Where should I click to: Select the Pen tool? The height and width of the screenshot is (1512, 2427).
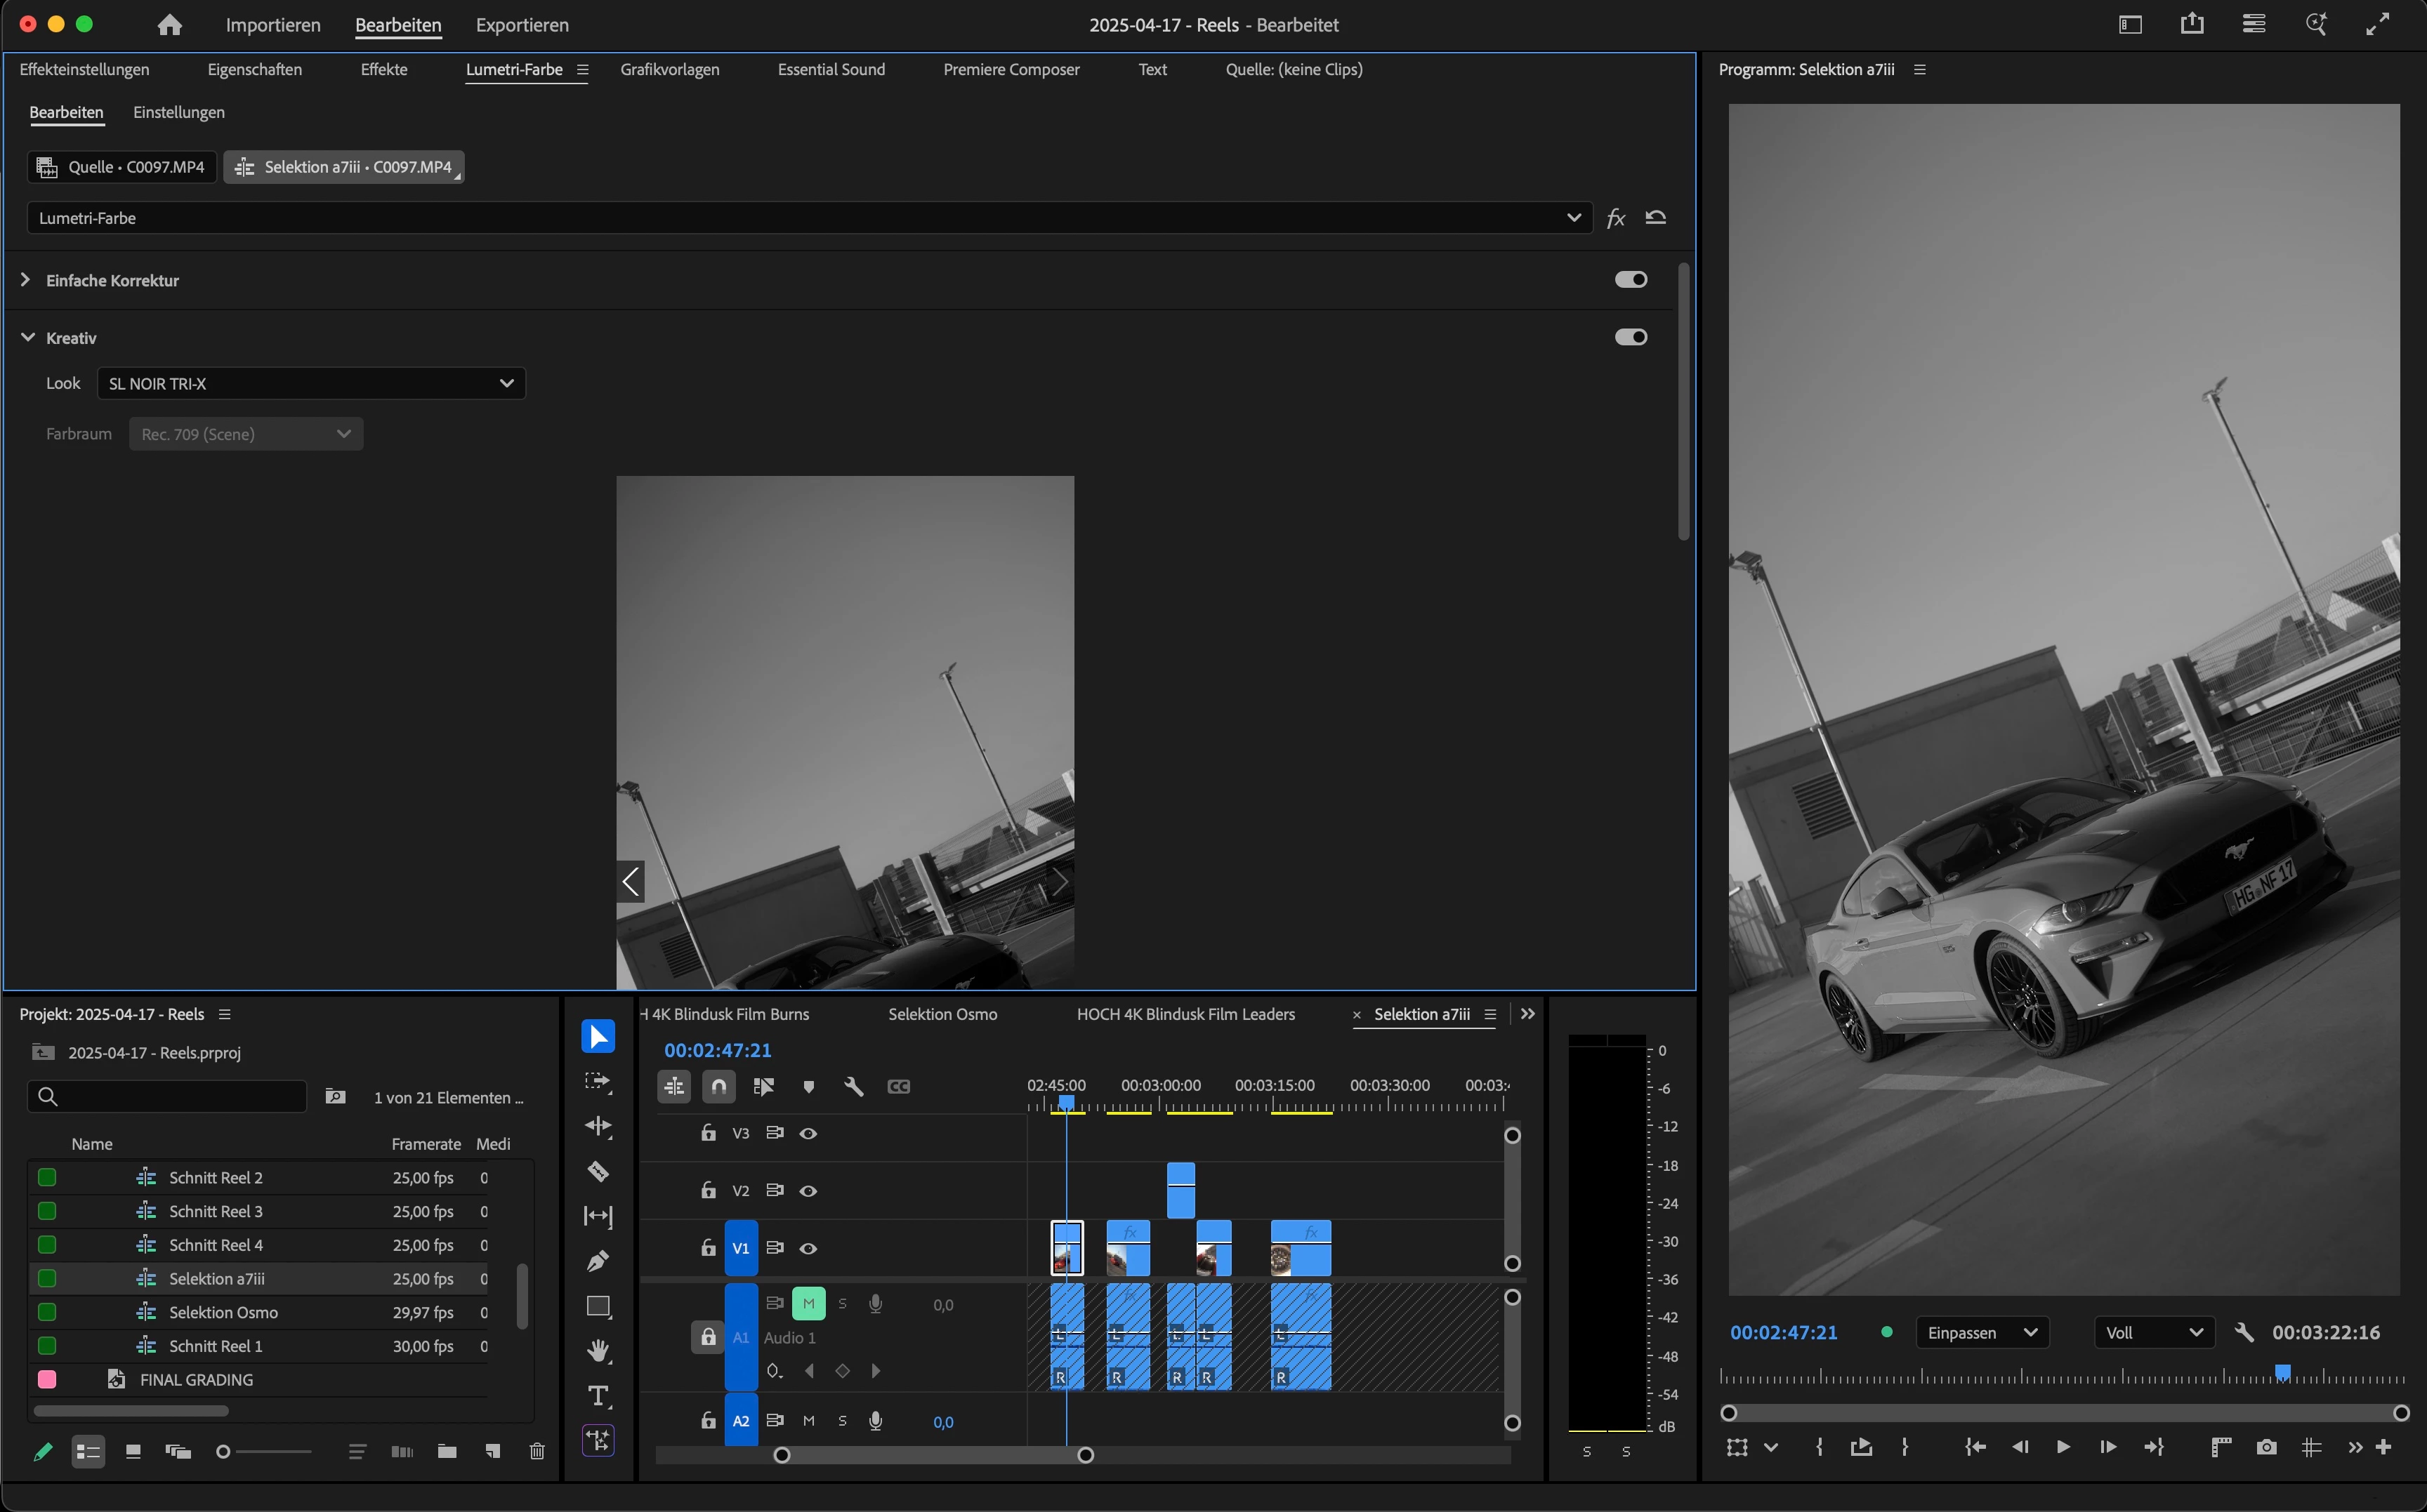tap(597, 1261)
